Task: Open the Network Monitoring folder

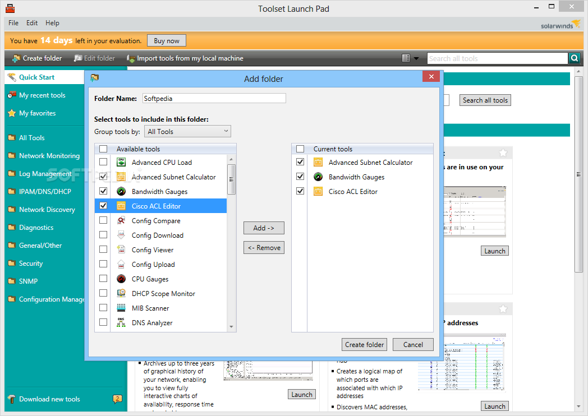Action: point(49,155)
